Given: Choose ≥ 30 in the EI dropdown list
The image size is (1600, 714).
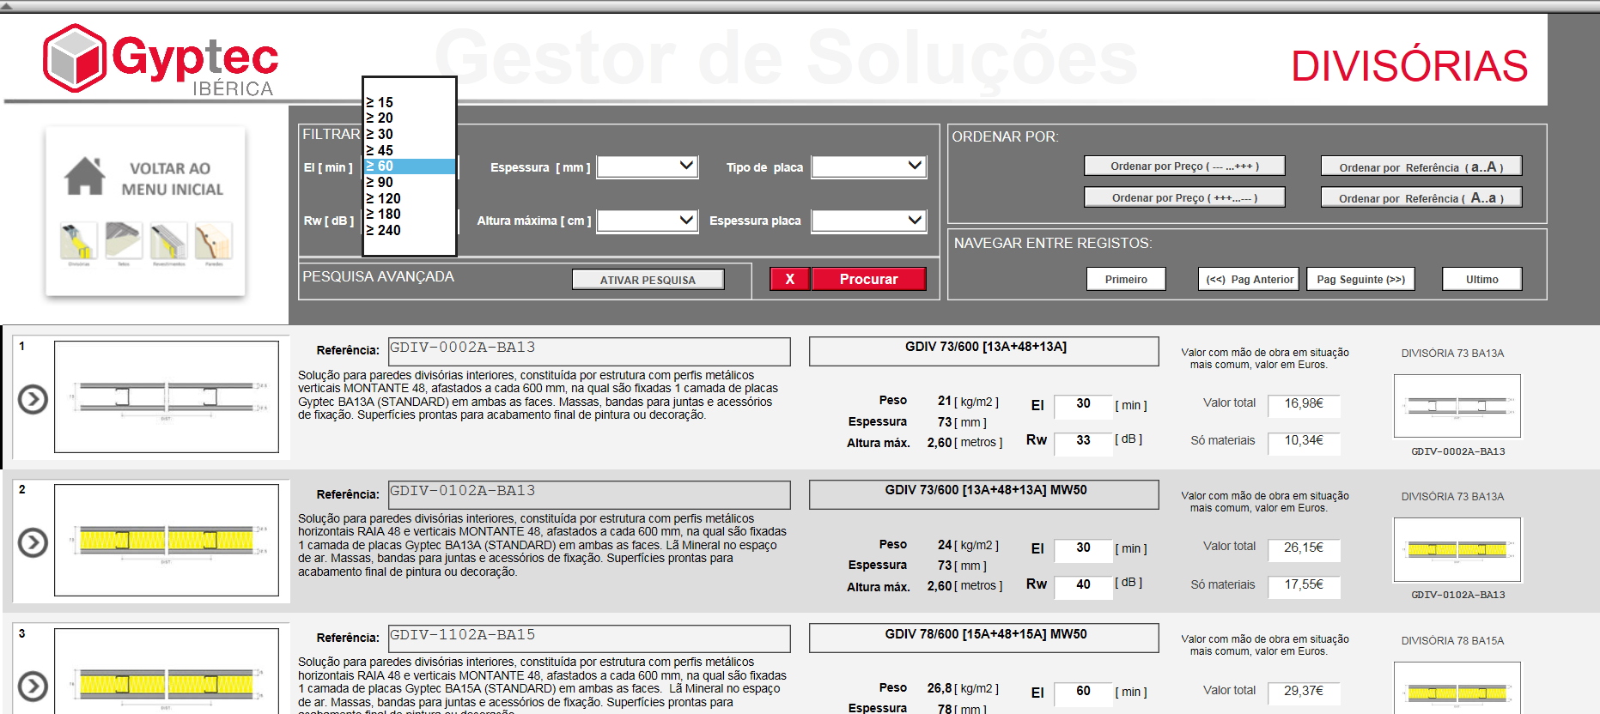Looking at the screenshot, I should click(x=410, y=134).
